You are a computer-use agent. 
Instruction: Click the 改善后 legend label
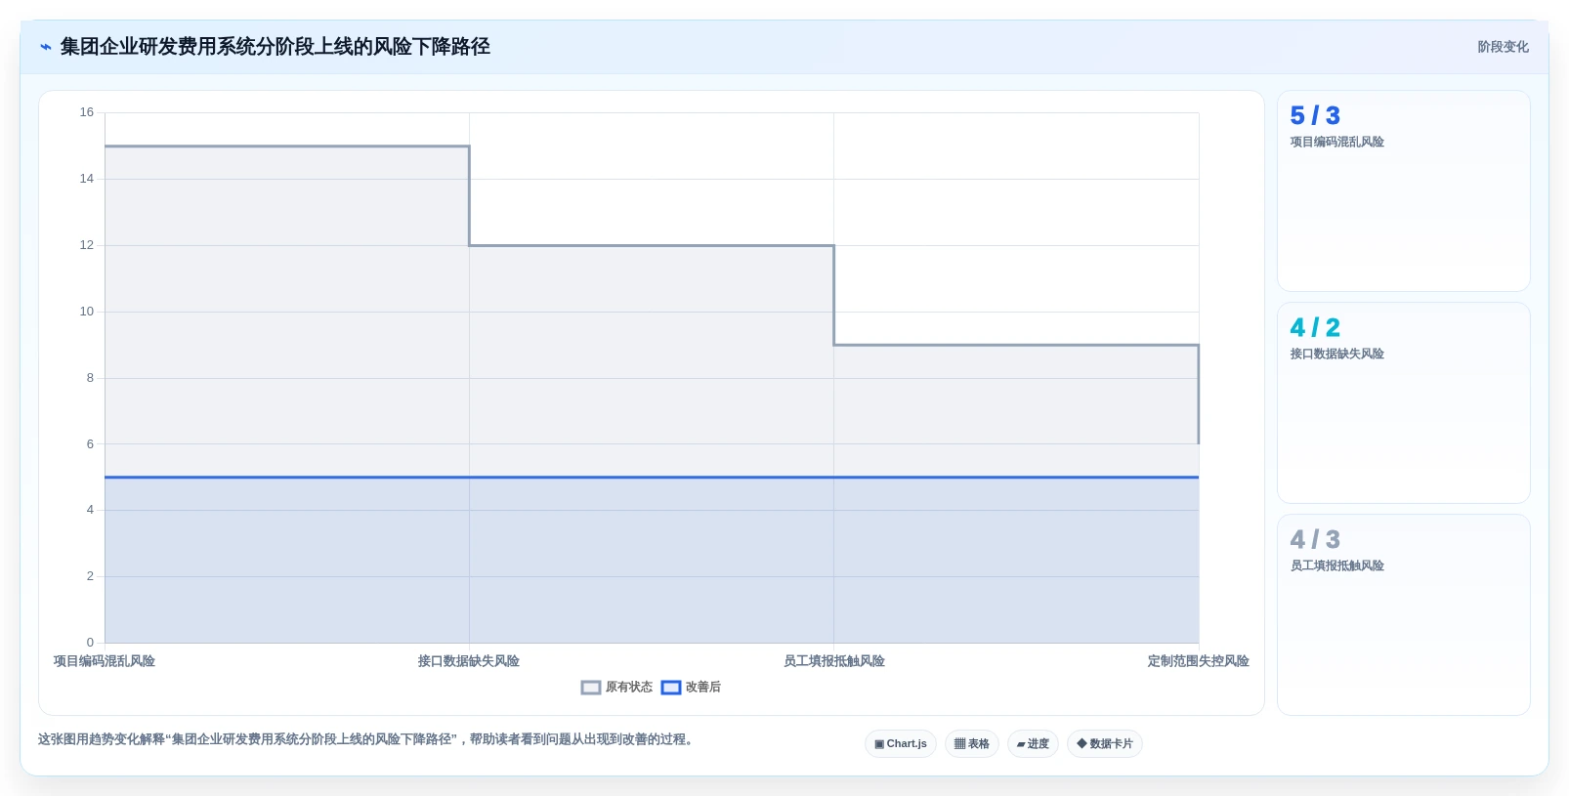point(703,688)
